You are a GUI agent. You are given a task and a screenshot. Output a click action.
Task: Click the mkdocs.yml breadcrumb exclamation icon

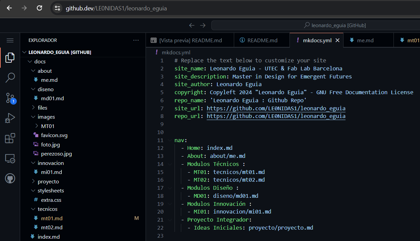click(156, 52)
